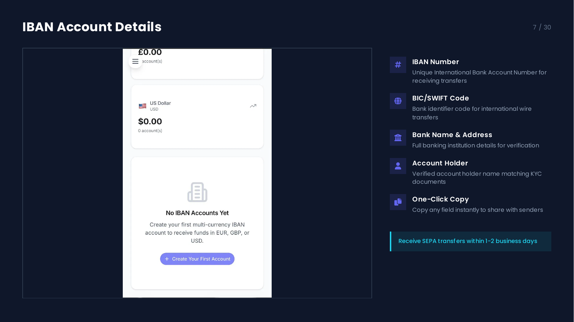
Task: Open the hamburger menu in the app
Action: pos(135,61)
